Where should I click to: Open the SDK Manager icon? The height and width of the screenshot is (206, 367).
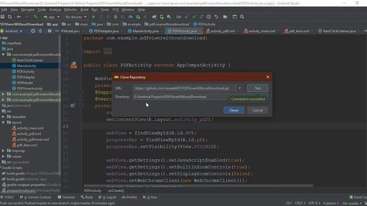point(169,17)
